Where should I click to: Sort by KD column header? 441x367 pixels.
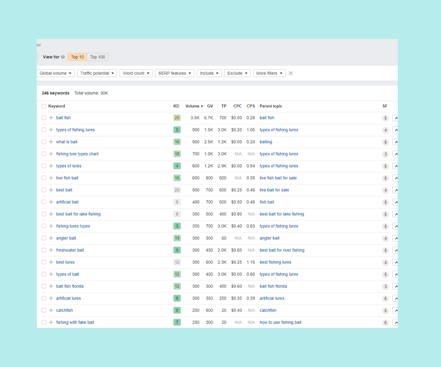[x=176, y=106]
